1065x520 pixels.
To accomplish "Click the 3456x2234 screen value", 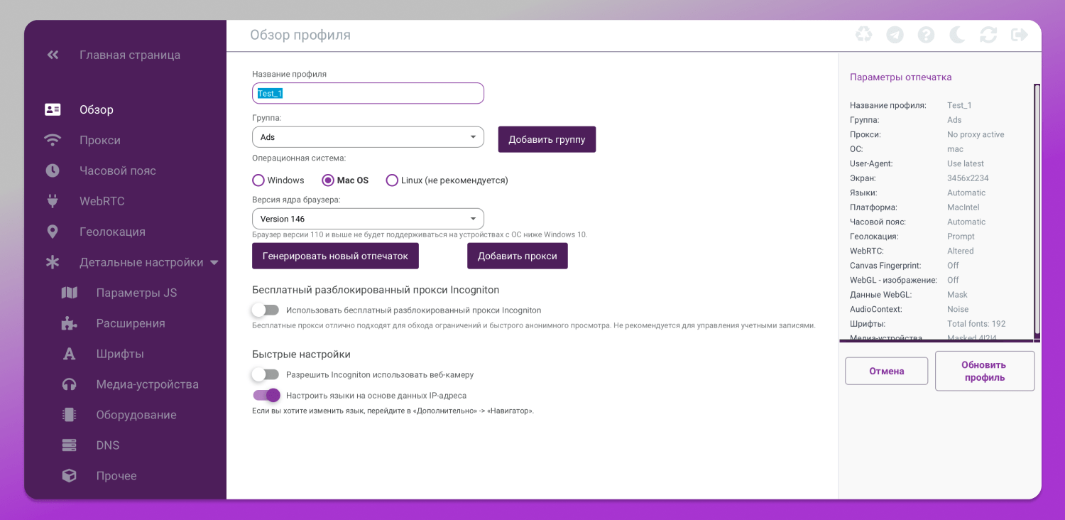I will tap(968, 178).
